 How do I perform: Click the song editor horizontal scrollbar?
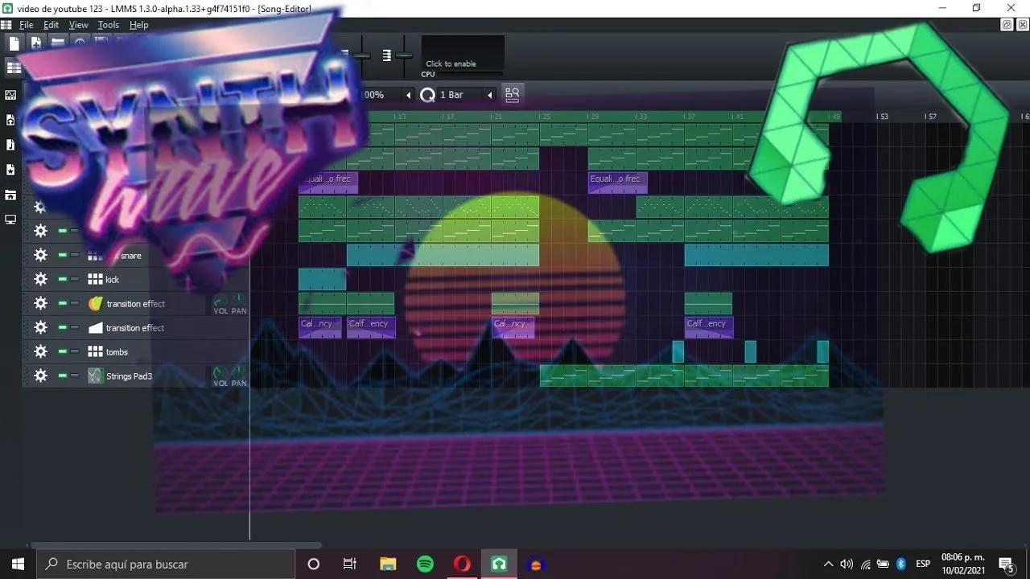175,545
